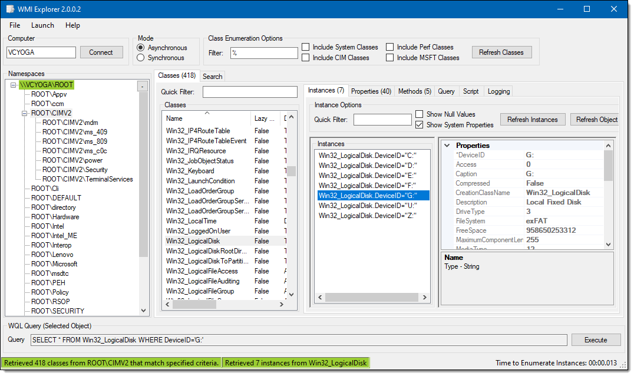The width and height of the screenshot is (634, 376).
Task: Click the Execute query button
Action: coord(595,340)
